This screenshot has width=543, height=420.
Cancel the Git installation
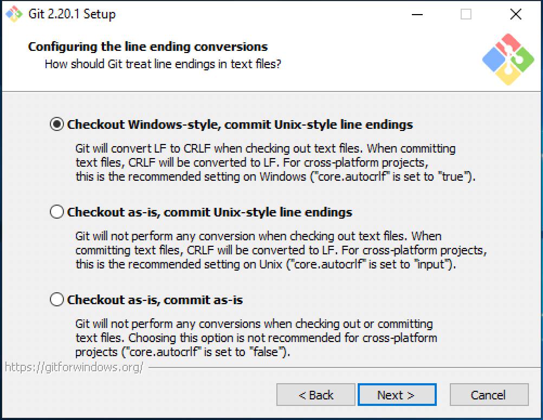click(x=488, y=395)
